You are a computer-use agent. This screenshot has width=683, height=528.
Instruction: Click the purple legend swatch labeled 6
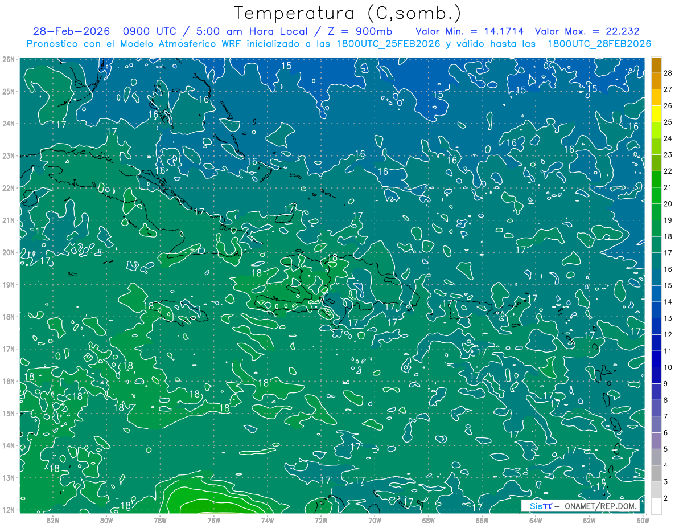point(656,424)
